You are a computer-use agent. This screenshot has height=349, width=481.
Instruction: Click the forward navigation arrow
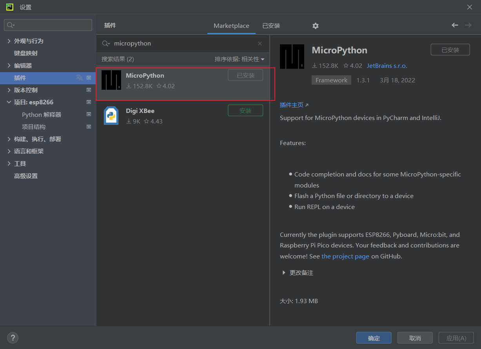pyautogui.click(x=468, y=25)
